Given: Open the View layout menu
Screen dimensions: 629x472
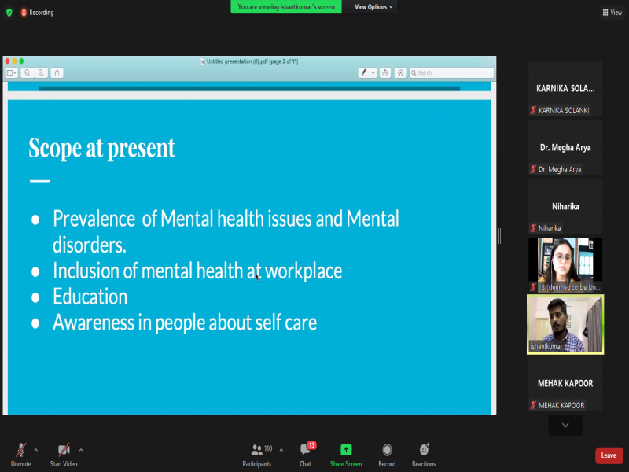Looking at the screenshot, I should (612, 13).
